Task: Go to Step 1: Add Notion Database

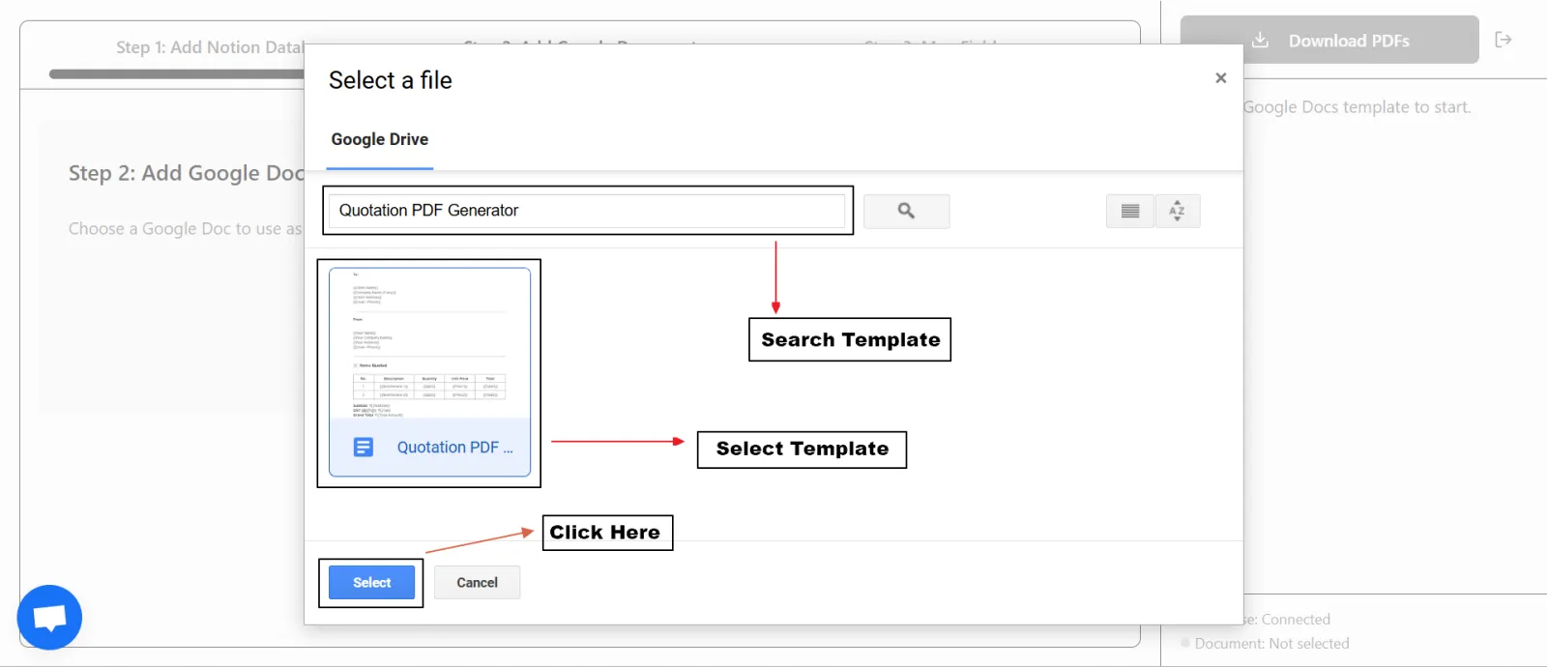Action: pos(210,47)
